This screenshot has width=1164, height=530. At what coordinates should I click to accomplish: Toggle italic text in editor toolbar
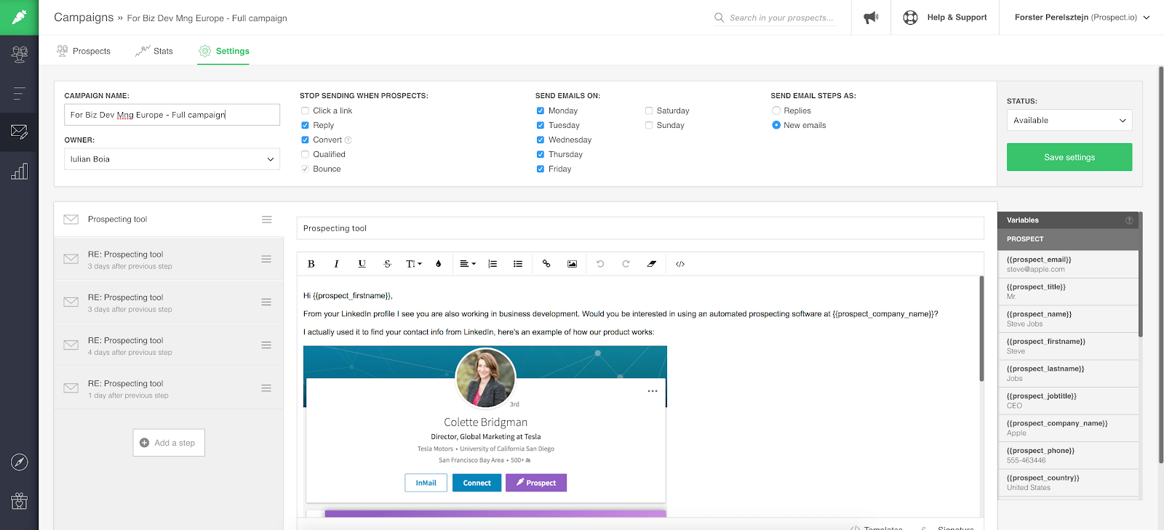click(336, 264)
